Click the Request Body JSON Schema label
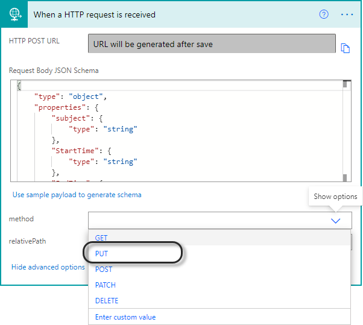 coord(54,71)
